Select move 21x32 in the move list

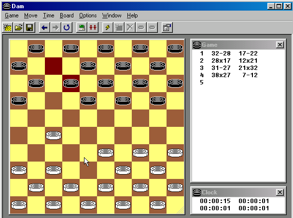pyautogui.click(x=248, y=68)
